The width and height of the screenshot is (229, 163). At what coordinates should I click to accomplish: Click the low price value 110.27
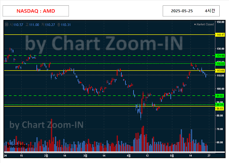pyautogui.click(x=50, y=25)
